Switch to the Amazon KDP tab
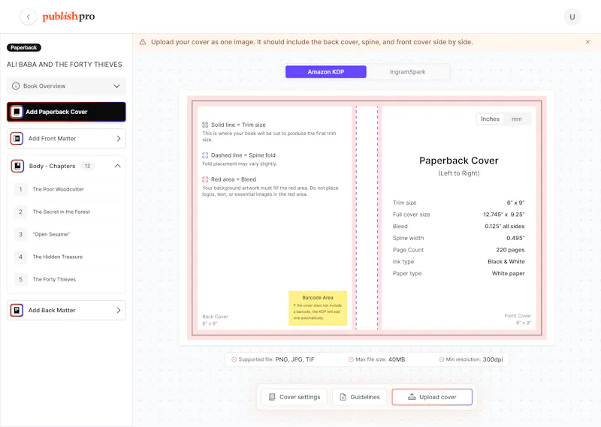The height and width of the screenshot is (427, 601). click(x=326, y=72)
